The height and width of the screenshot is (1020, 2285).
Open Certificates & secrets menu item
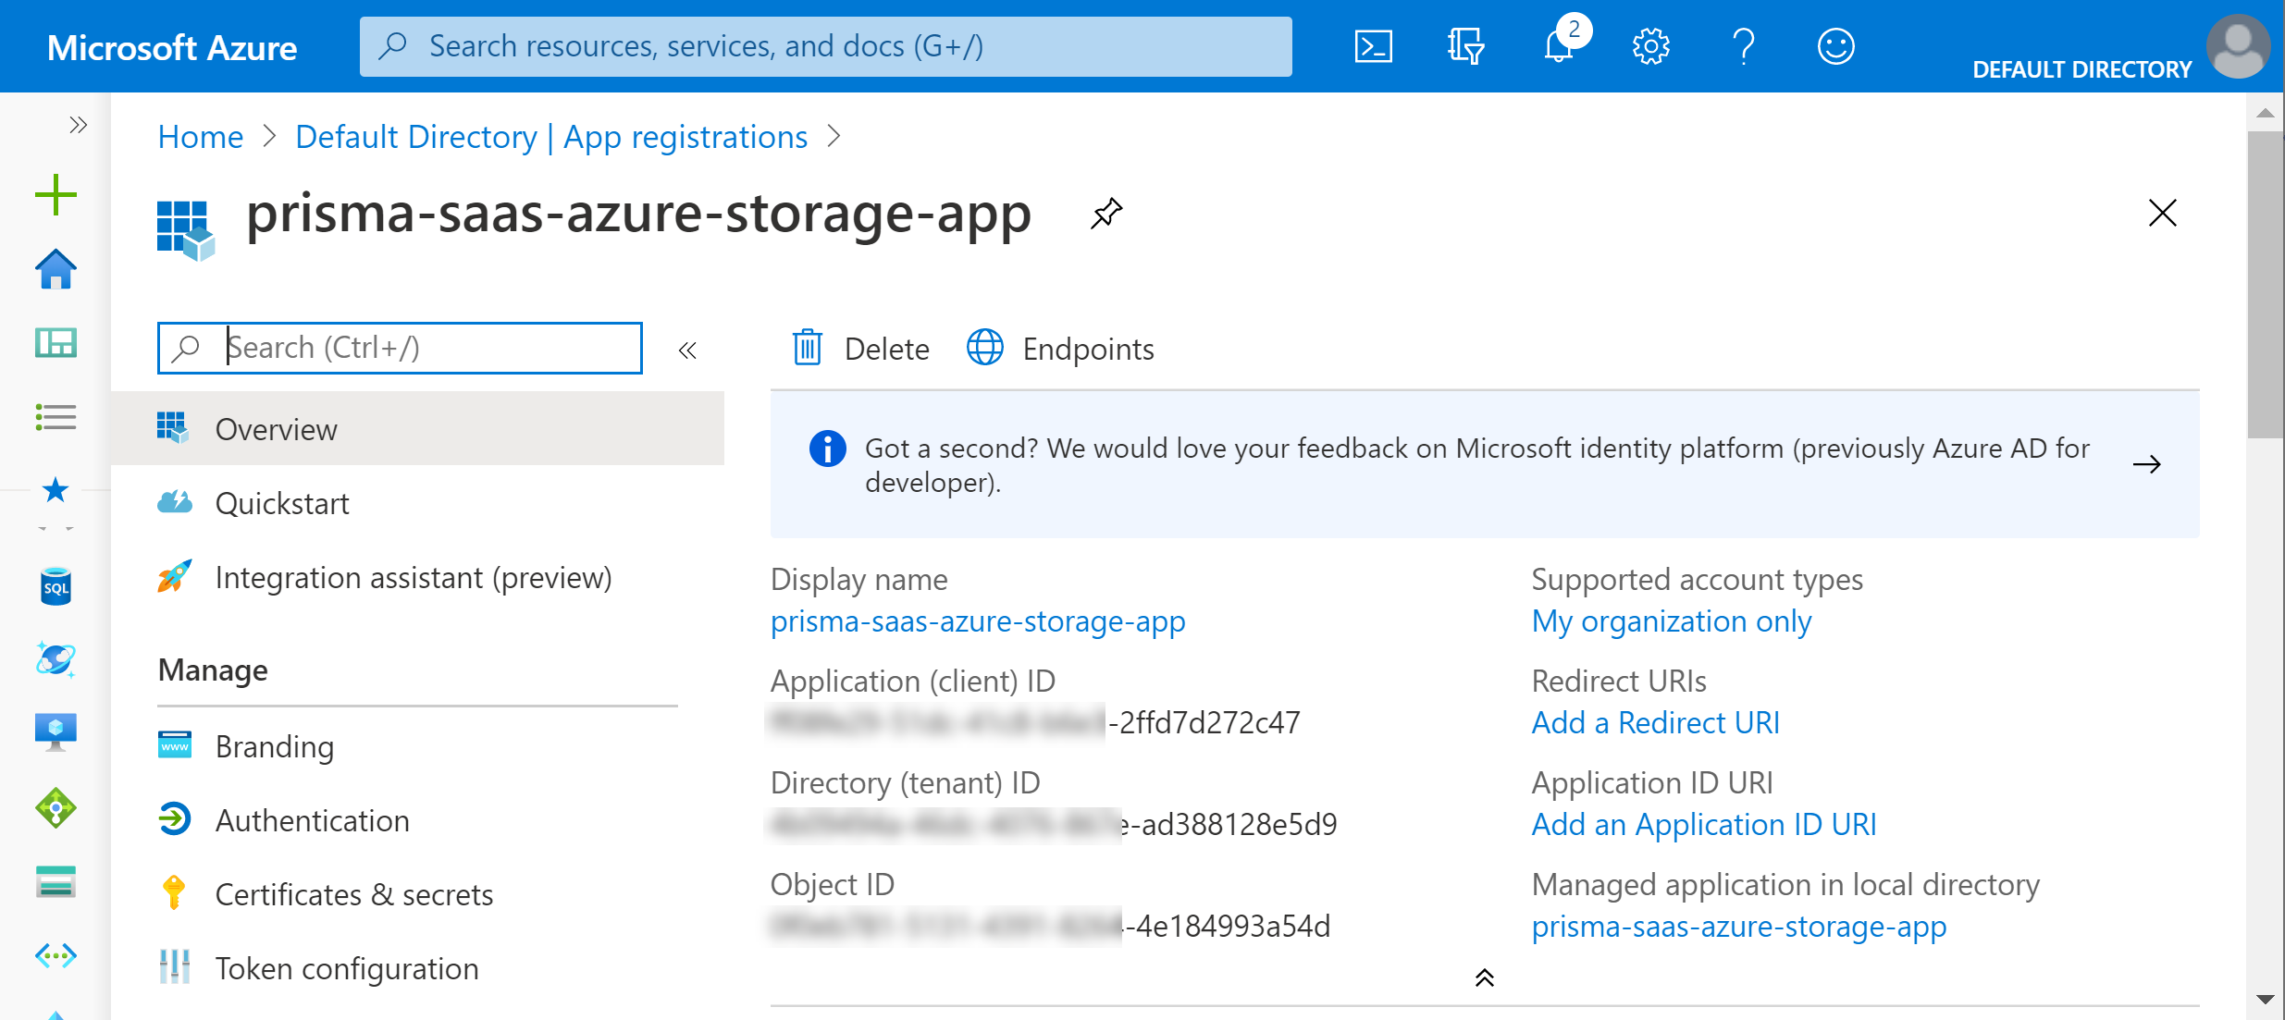(353, 894)
